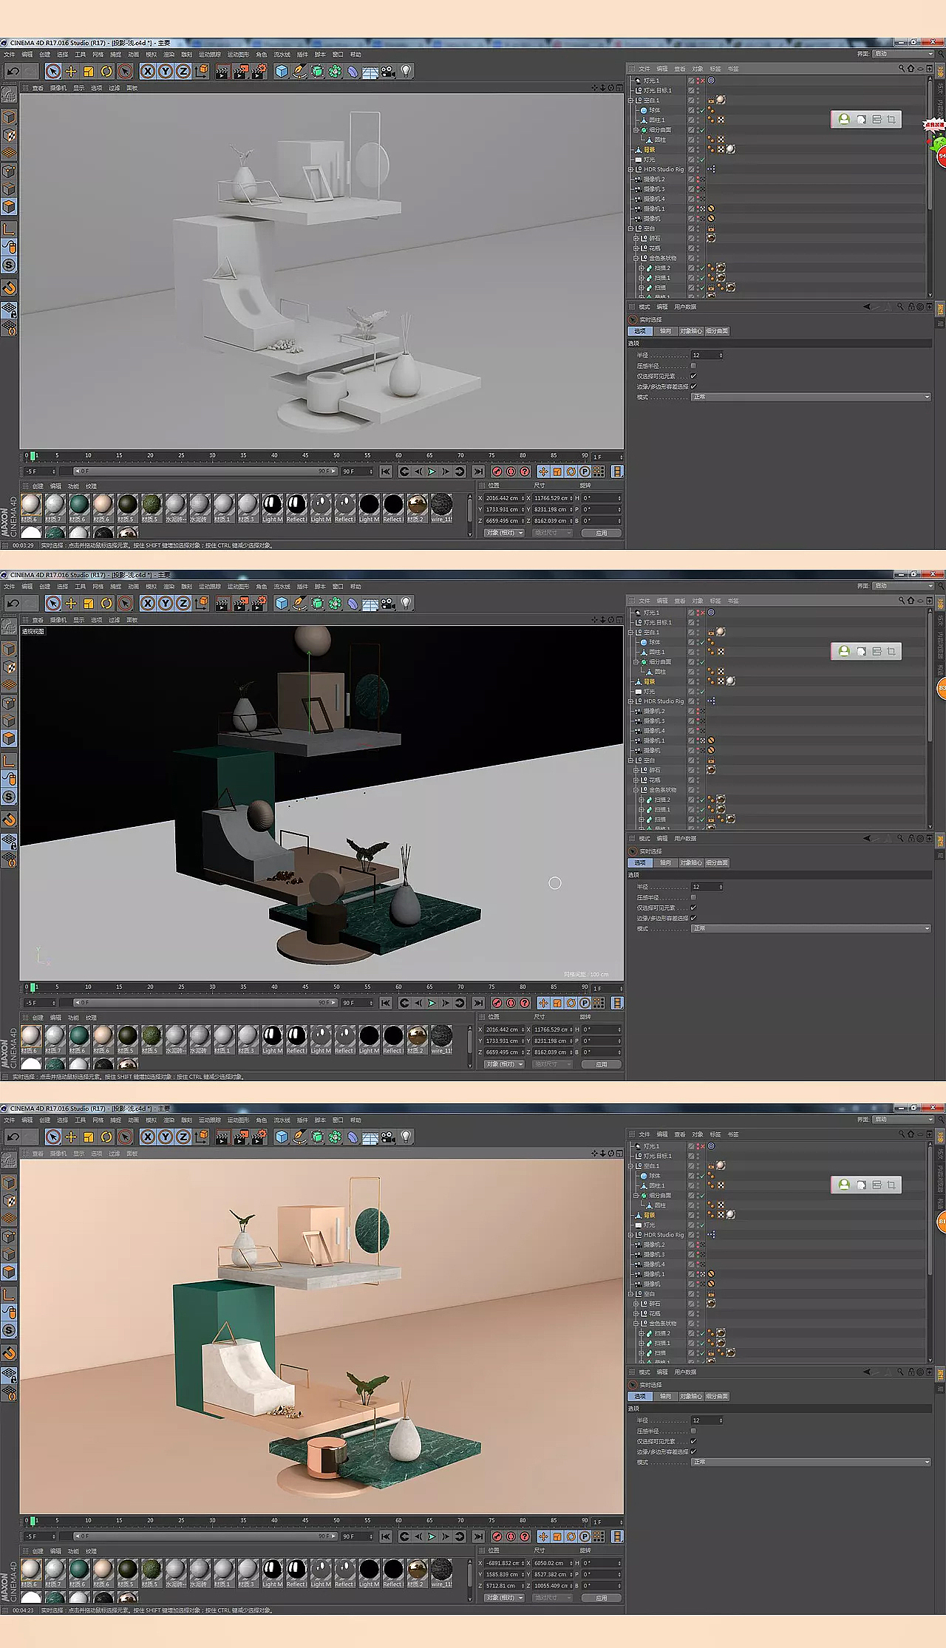Open 模式 正常 dropdown in gray clay window
The height and width of the screenshot is (1648, 946).
pos(811,397)
